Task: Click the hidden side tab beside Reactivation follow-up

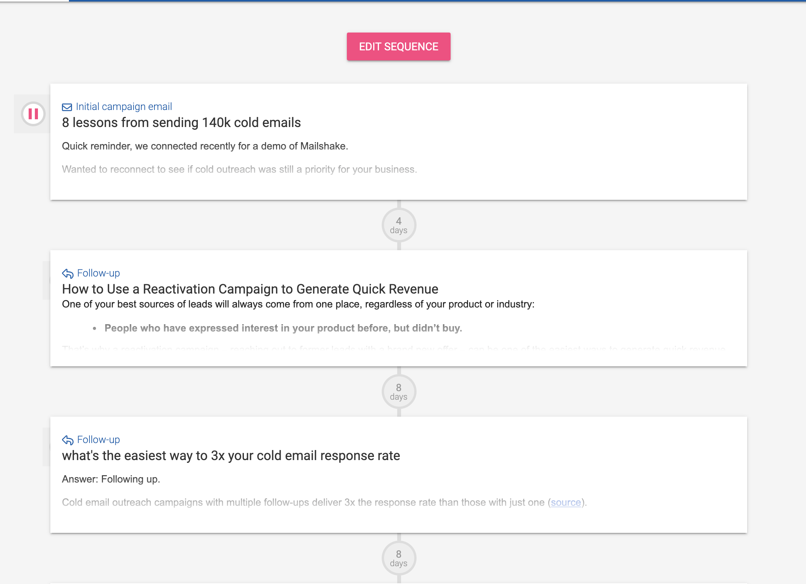Action: coord(46,280)
